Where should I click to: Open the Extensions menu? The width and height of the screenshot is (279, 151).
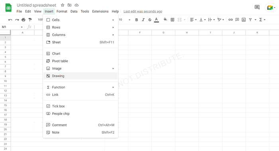click(100, 12)
